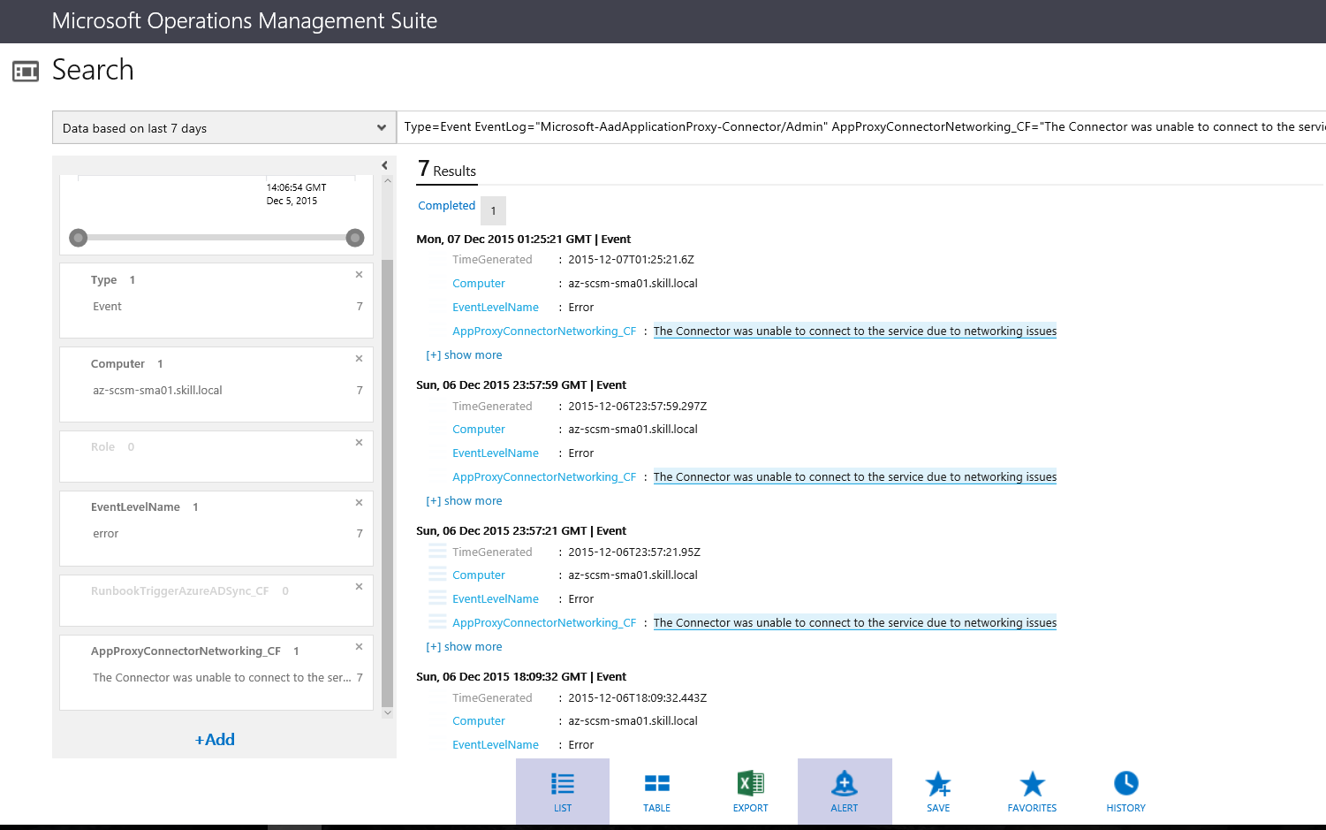Switch to List view icon
The height and width of the screenshot is (830, 1326).
[563, 784]
